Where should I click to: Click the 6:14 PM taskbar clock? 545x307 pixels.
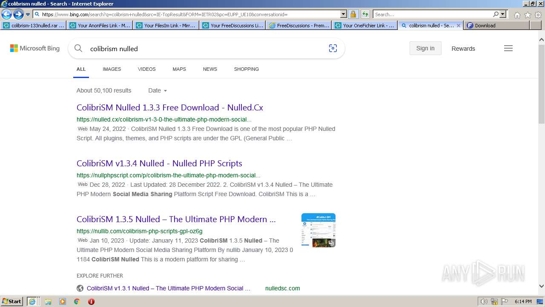pyautogui.click(x=523, y=301)
